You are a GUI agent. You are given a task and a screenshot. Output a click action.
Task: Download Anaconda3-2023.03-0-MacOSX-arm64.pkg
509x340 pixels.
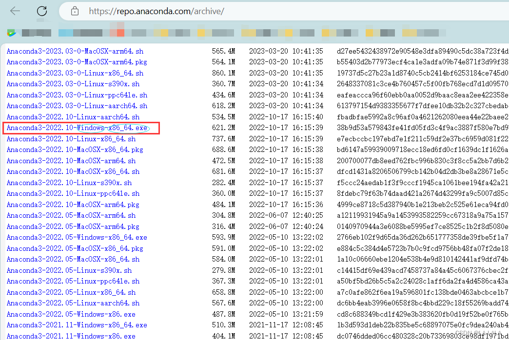77,62
